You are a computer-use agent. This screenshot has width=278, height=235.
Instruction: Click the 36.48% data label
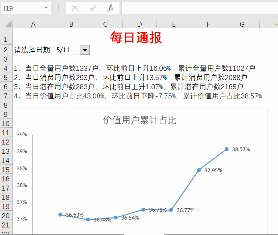102,220
